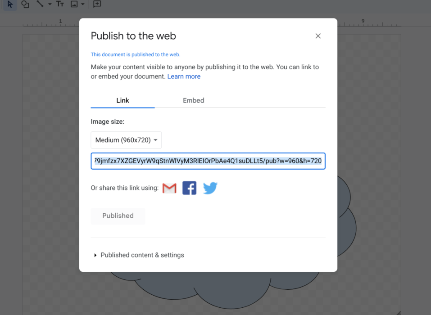The image size is (431, 315).
Task: Share the link on Twitter
Action: (x=210, y=188)
